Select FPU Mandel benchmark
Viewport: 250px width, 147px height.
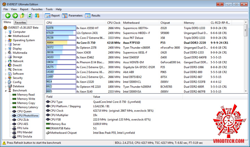[25, 132]
